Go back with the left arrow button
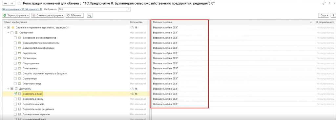336x120 pixels. 6,3
